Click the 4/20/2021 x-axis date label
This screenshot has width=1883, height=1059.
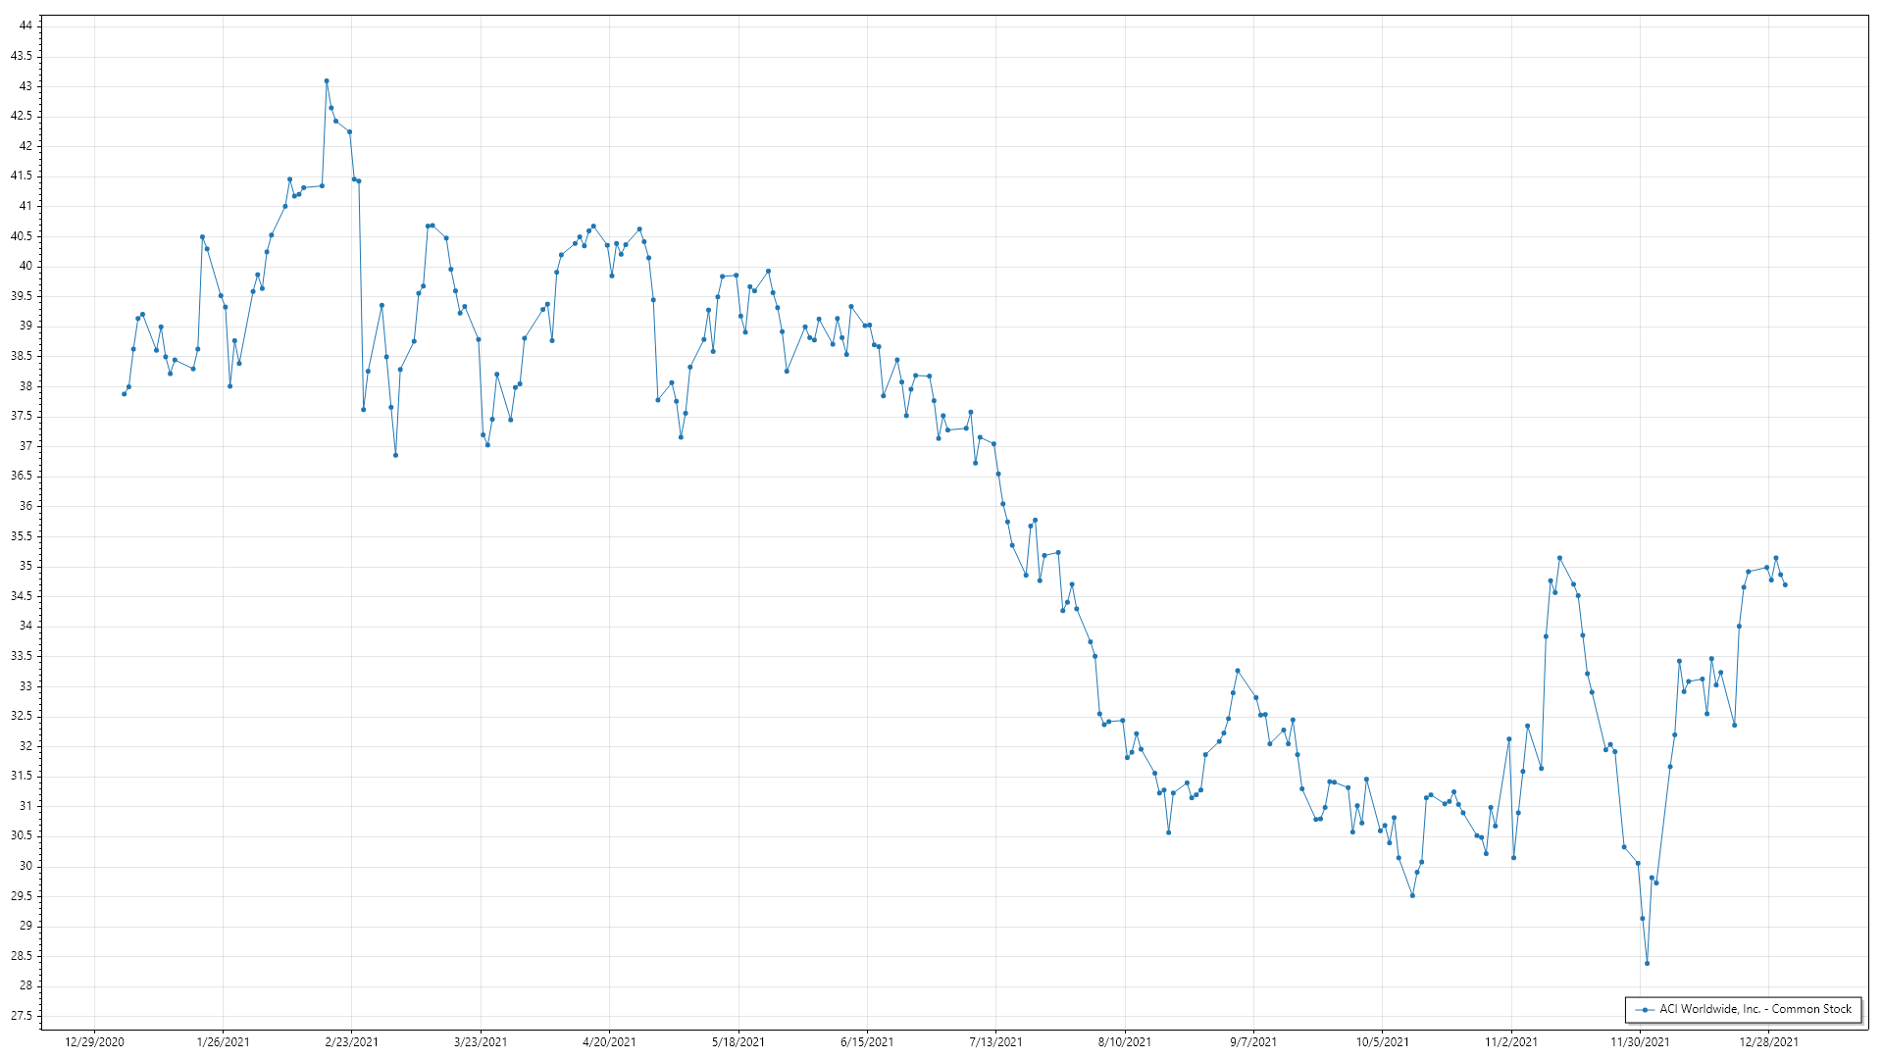point(609,1042)
